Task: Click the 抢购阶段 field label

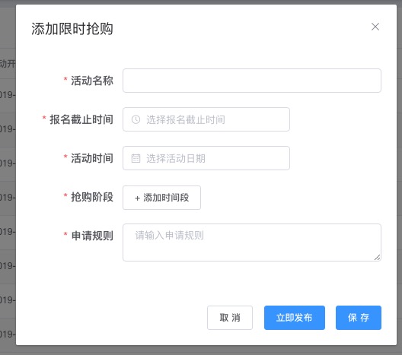Action: [x=92, y=197]
